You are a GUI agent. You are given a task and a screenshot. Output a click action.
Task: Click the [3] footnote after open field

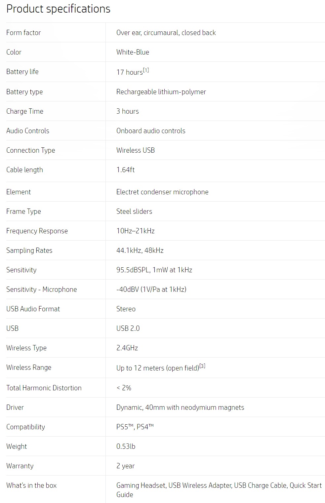tap(202, 366)
